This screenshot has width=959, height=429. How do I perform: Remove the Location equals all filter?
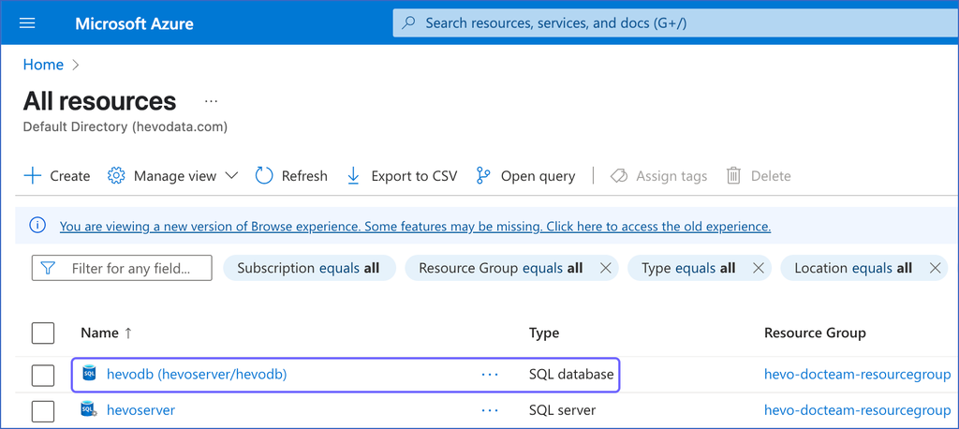pos(935,268)
